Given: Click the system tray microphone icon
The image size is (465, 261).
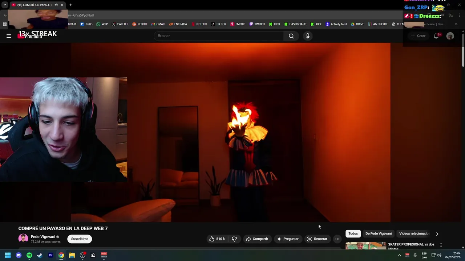Looking at the screenshot, I should click(415, 255).
